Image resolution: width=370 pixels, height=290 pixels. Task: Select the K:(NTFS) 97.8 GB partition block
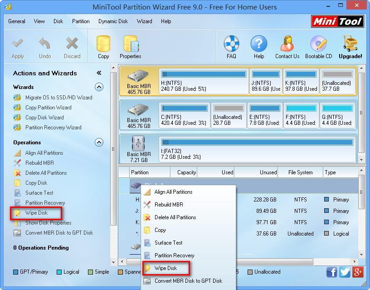click(x=301, y=81)
